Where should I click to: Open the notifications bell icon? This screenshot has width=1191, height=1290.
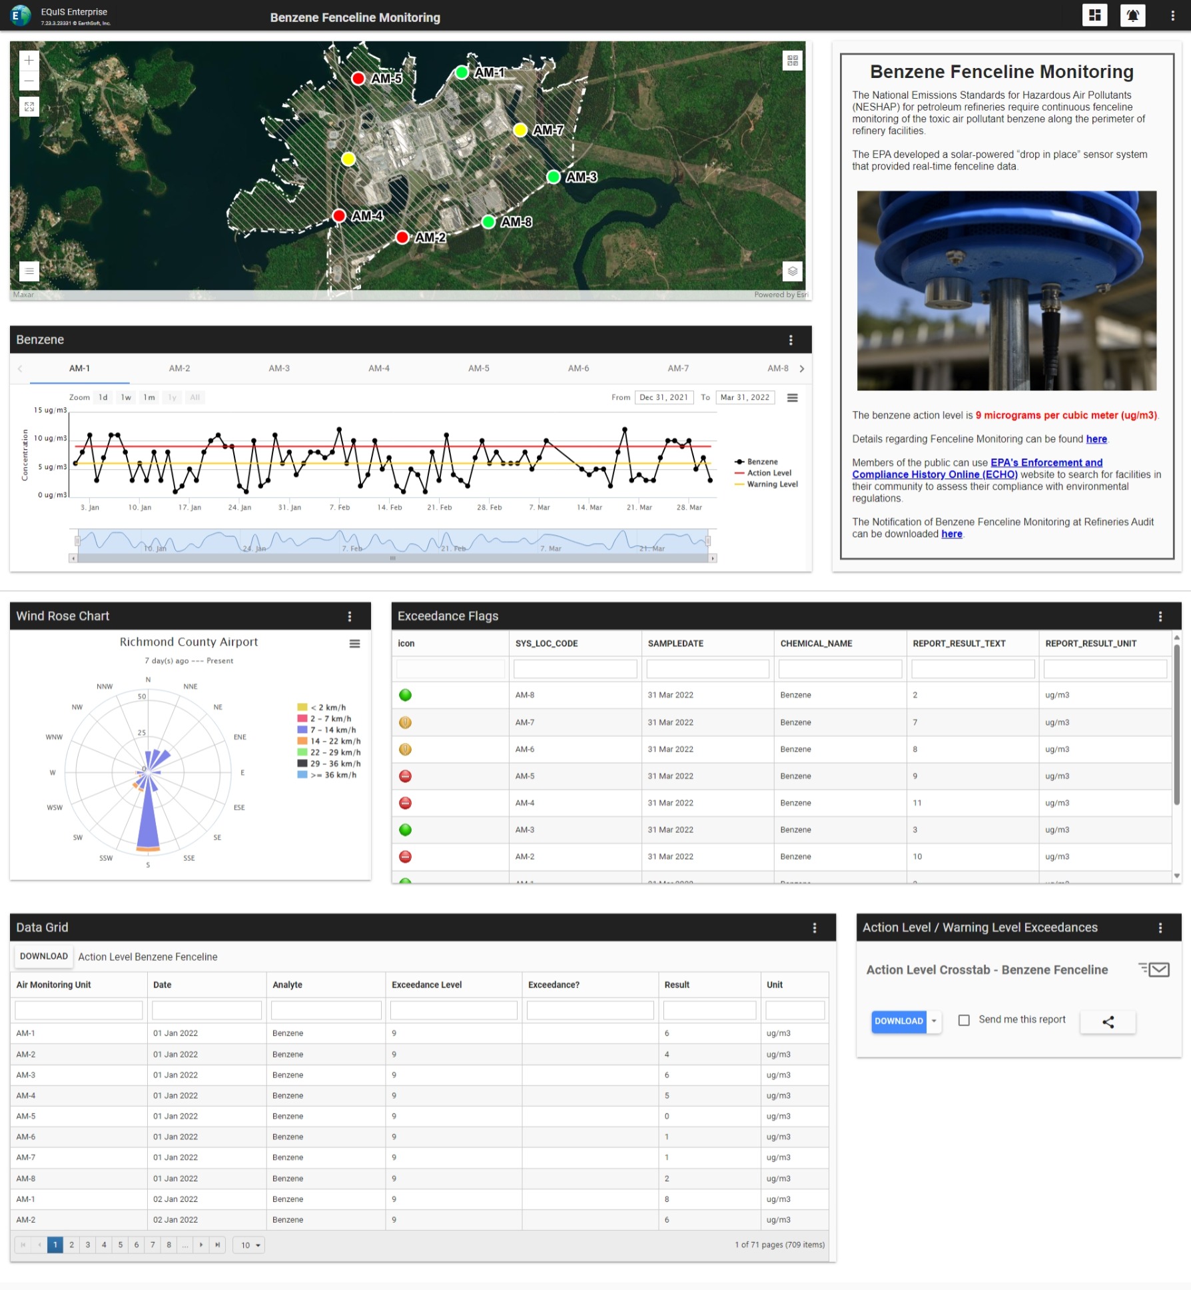[1132, 15]
